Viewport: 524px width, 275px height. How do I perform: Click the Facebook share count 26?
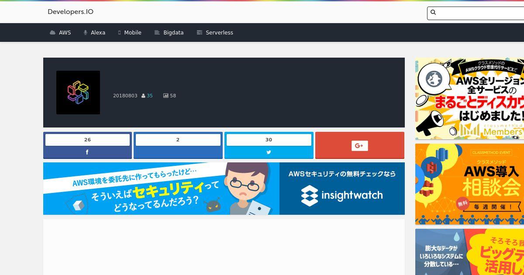click(x=87, y=140)
